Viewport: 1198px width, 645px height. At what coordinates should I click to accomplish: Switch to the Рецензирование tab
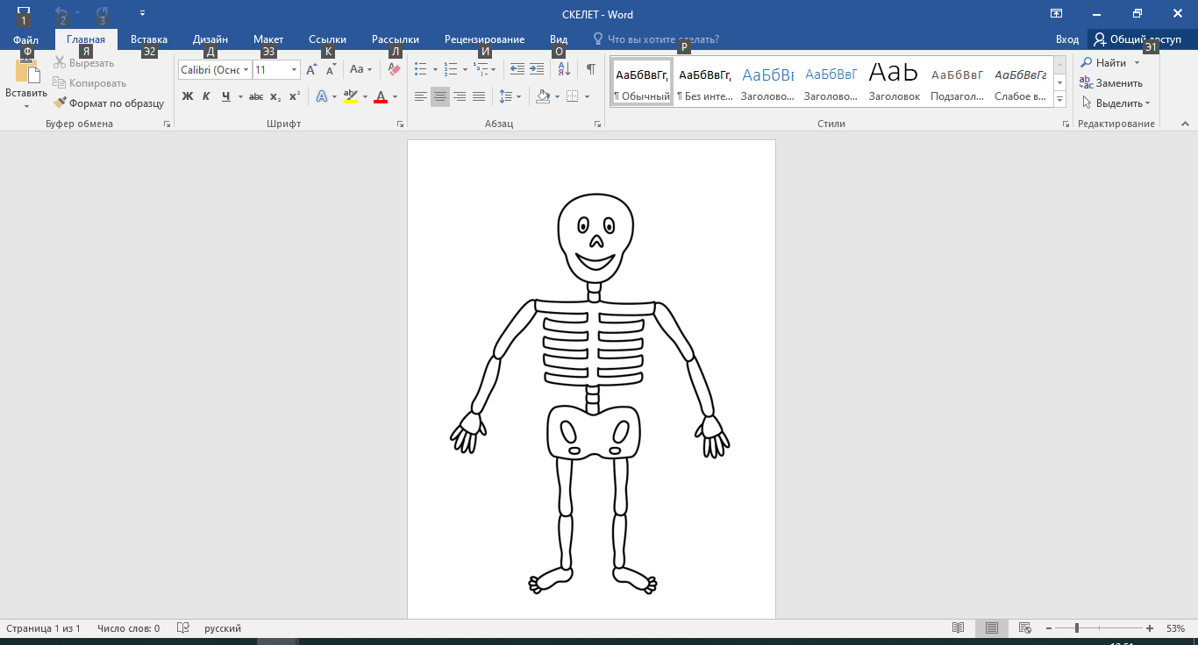point(484,39)
